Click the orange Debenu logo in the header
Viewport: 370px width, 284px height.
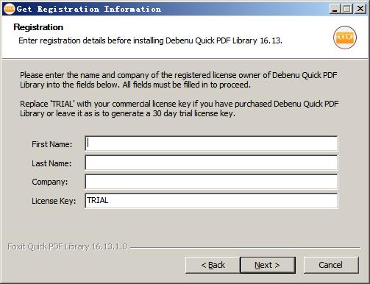[345, 38]
